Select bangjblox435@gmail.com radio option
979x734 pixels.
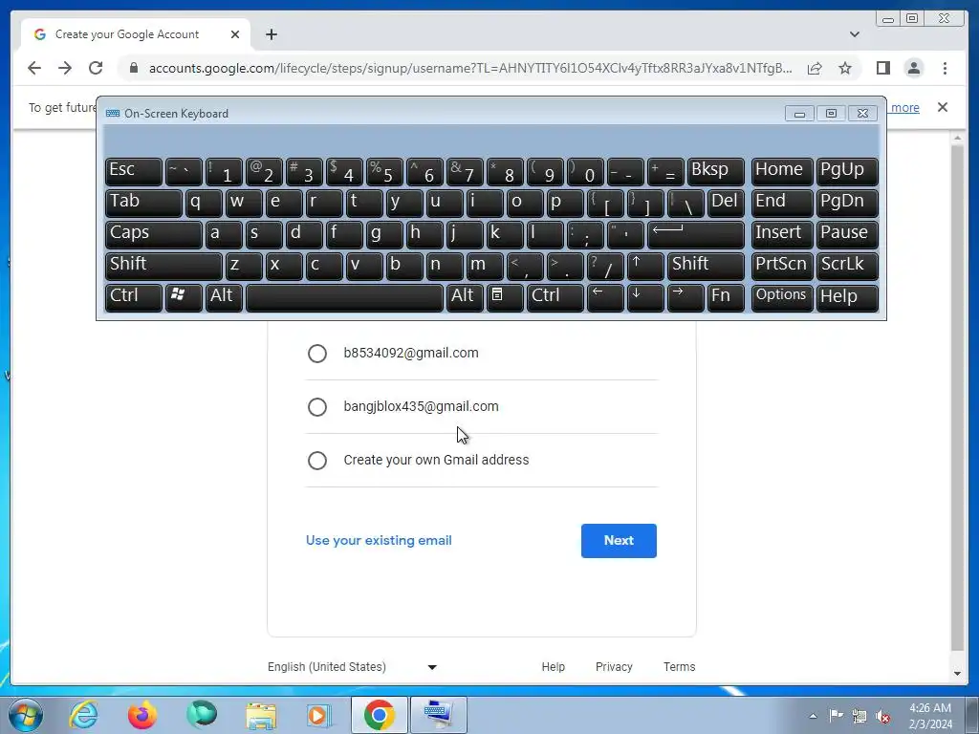(x=317, y=407)
